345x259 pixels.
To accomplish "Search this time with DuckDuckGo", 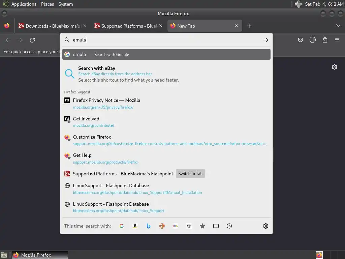I will coord(162,226).
